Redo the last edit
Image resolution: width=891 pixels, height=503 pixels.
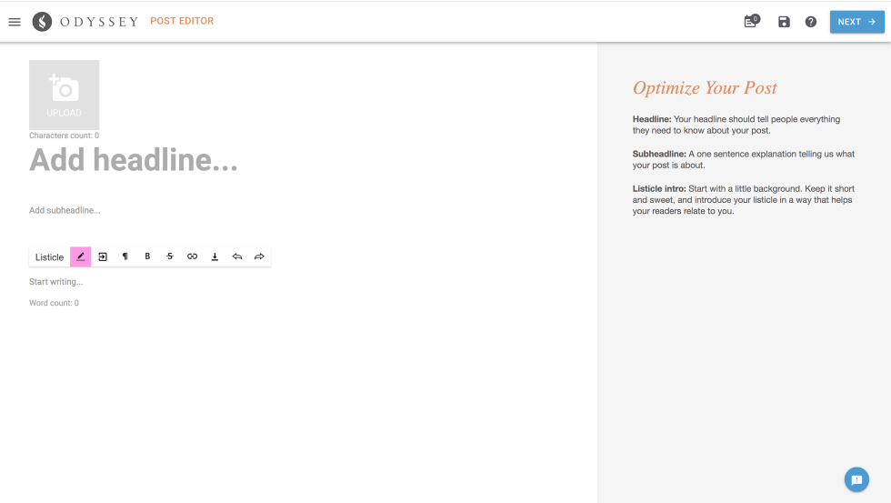click(259, 257)
